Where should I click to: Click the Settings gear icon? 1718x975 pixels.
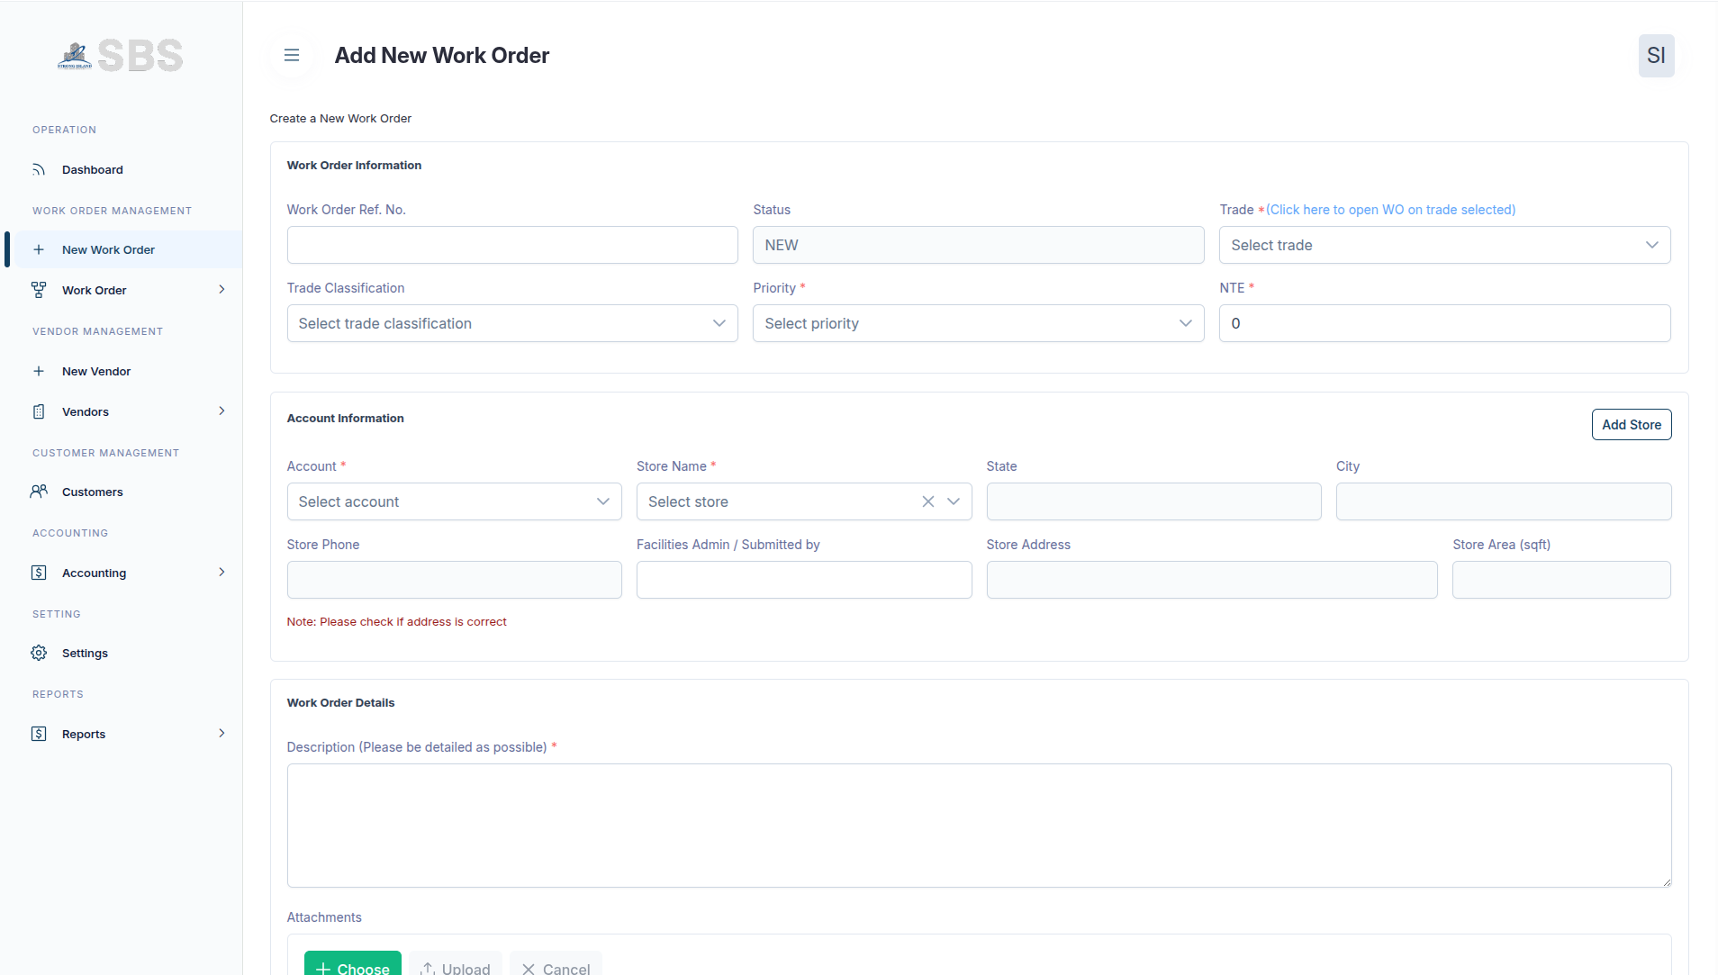39,653
